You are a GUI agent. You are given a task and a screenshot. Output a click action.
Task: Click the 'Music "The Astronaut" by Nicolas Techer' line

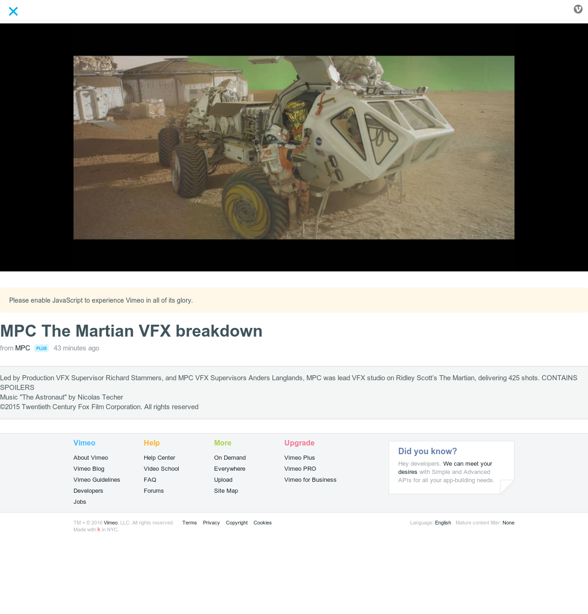[x=62, y=397]
